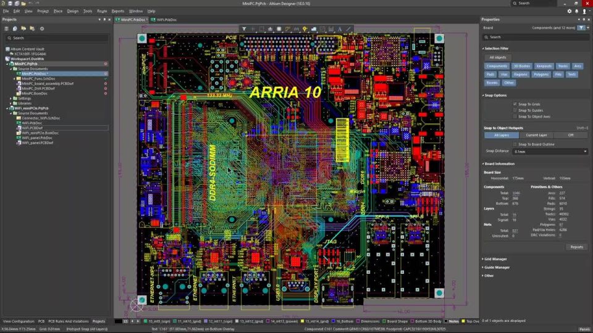
Task: Click the save icon in the quick access bar
Action: click(11, 4)
